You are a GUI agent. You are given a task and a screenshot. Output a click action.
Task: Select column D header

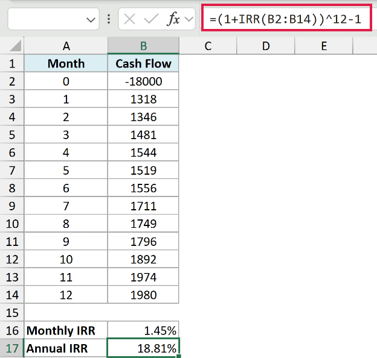(266, 46)
